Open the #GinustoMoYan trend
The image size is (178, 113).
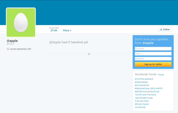pyautogui.click(x=142, y=85)
